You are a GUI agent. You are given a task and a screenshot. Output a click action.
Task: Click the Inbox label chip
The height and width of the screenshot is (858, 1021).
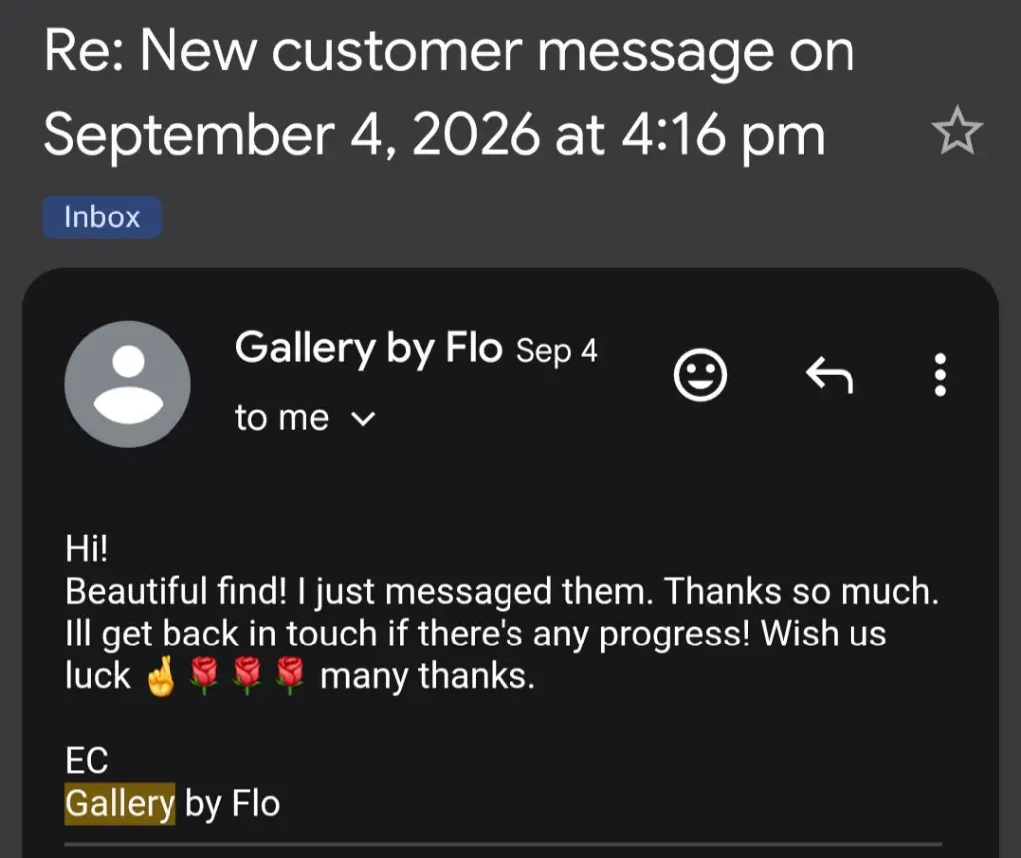coord(102,216)
